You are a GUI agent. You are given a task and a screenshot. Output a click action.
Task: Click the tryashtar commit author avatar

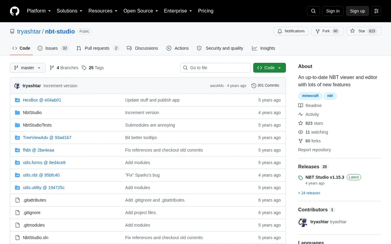(x=17, y=86)
